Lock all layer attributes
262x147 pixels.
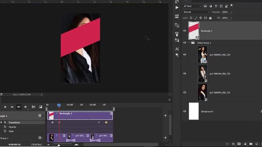tap(210, 18)
